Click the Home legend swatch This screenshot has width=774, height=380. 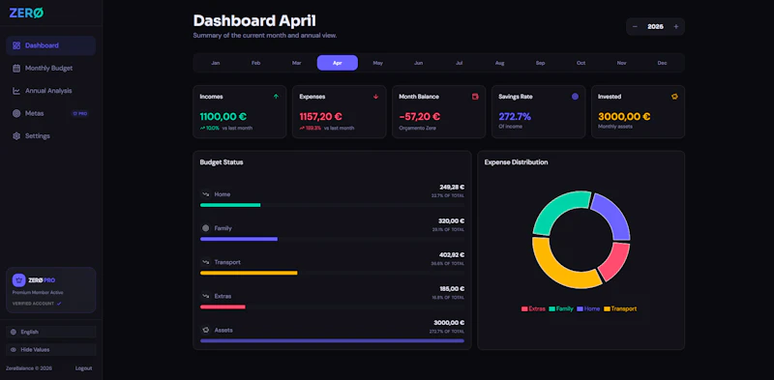[580, 309]
